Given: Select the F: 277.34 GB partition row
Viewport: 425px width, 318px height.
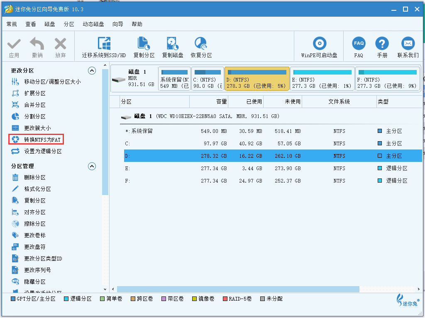Looking at the screenshot, I should 273,181.
